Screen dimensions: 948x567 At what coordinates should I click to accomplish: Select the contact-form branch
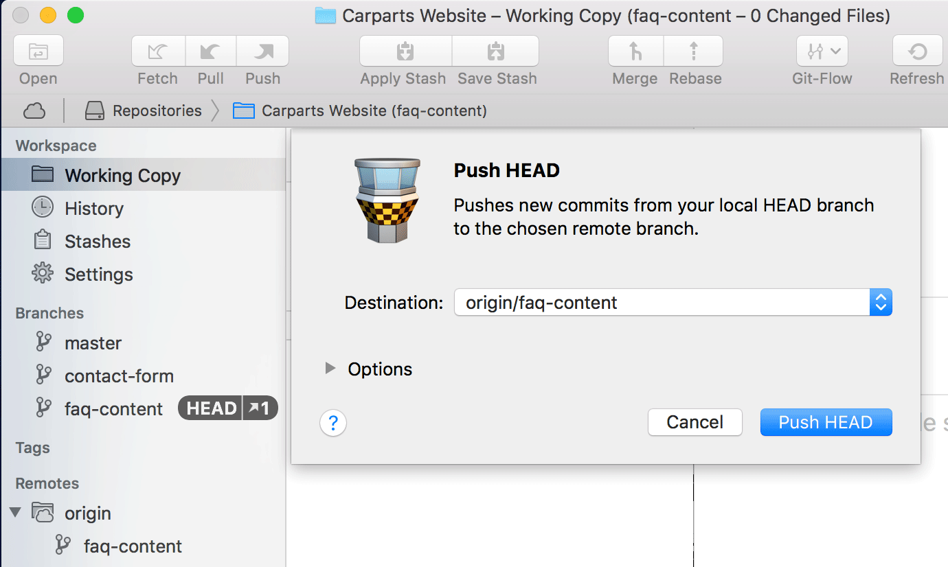point(119,376)
